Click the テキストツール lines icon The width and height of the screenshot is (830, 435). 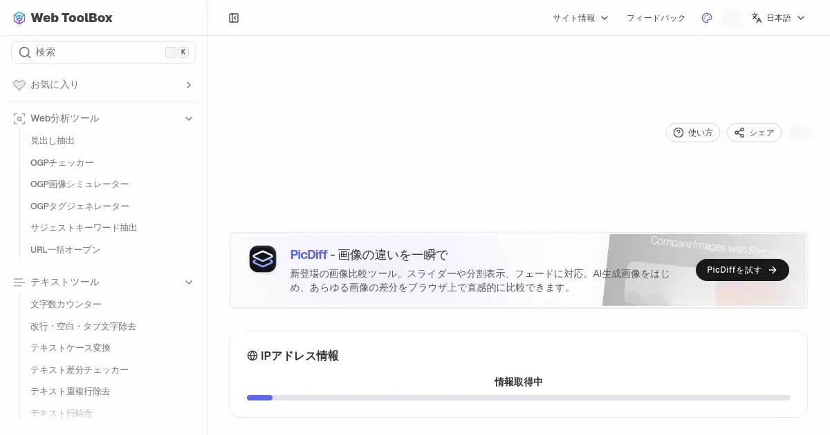tap(19, 282)
